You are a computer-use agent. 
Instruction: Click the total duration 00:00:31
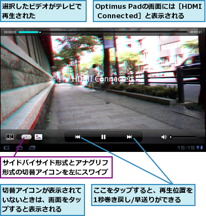[x=196, y=32]
